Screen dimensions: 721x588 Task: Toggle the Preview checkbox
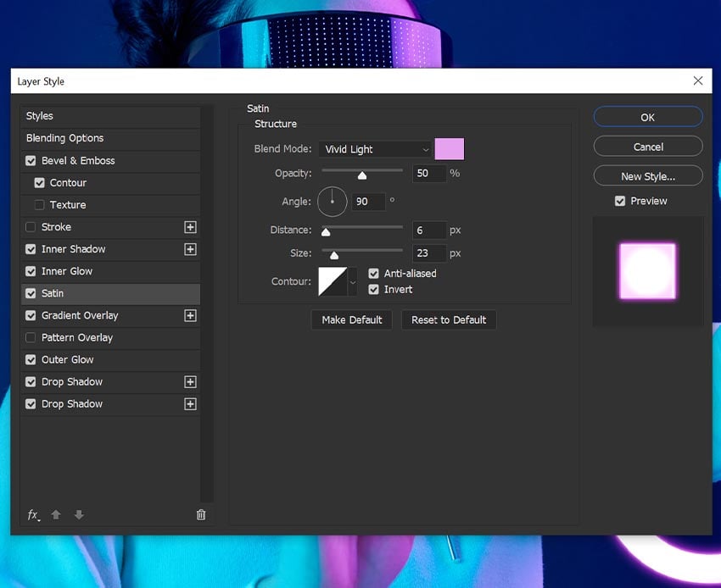click(620, 201)
